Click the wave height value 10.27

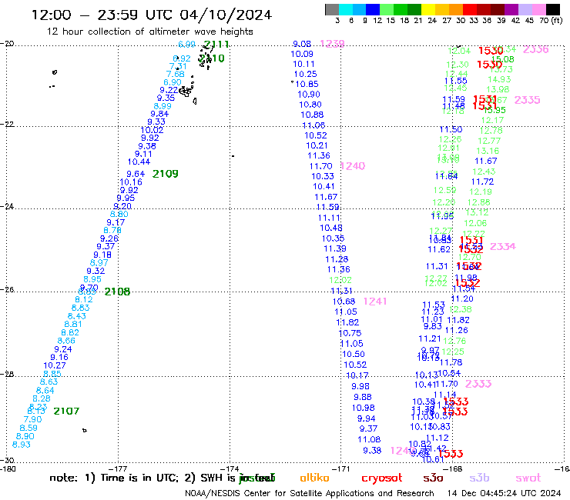55,365
